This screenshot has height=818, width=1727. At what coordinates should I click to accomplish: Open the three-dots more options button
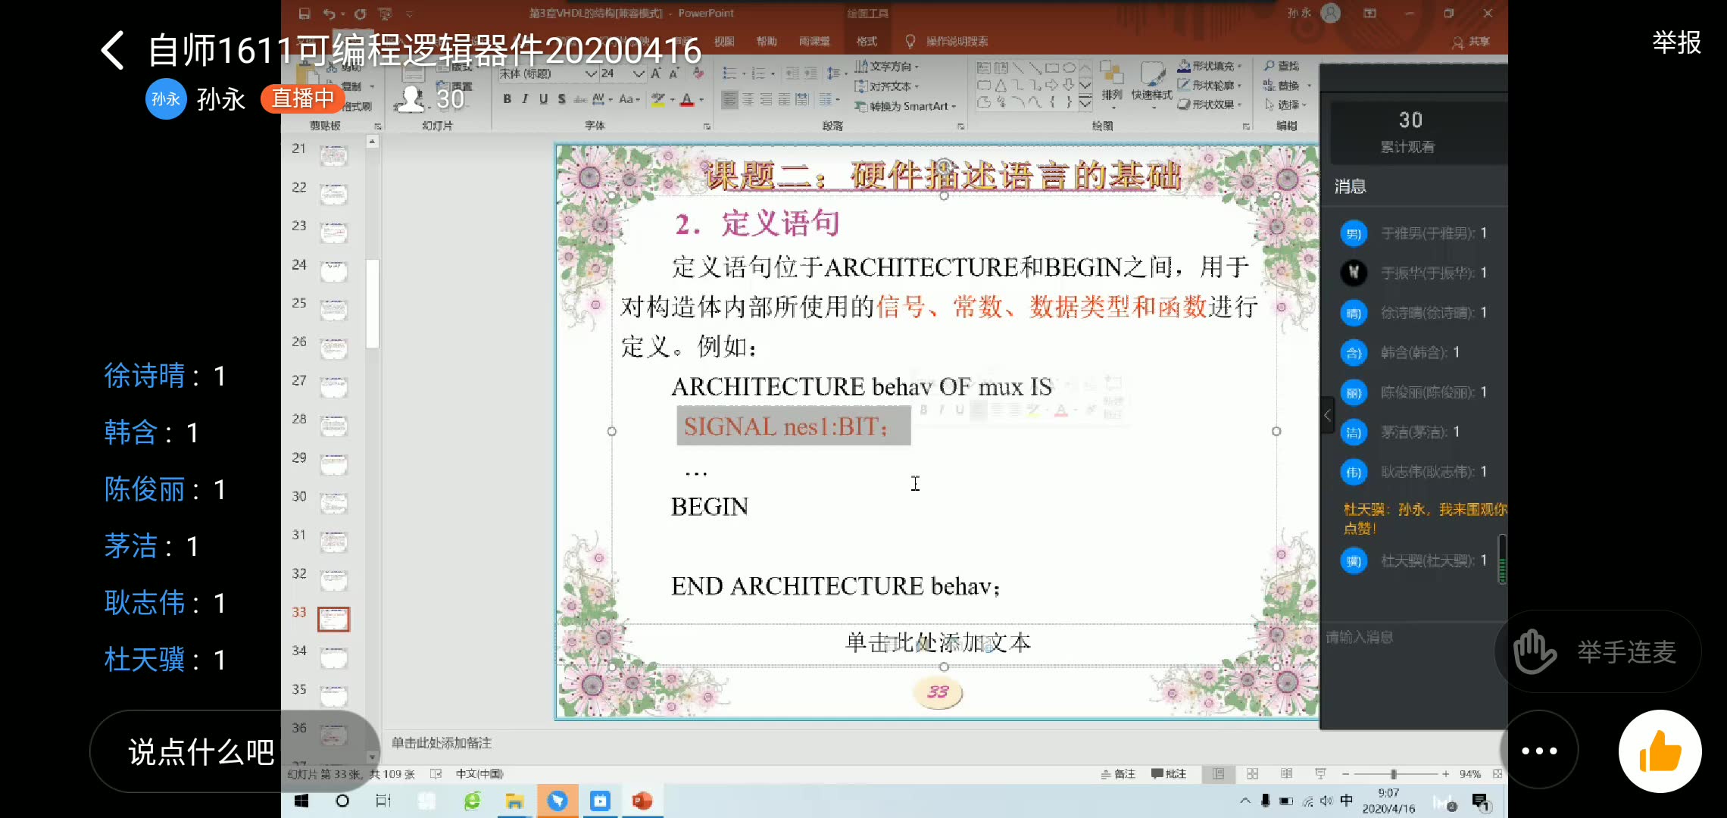[x=1538, y=751]
